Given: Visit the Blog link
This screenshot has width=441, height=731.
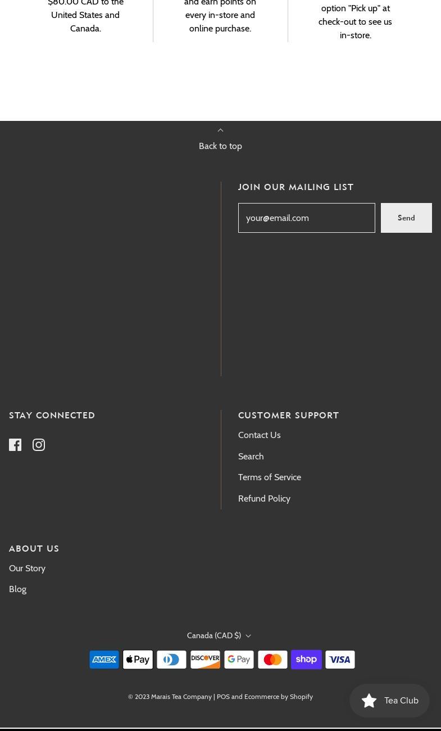Looking at the screenshot, I should point(18,589).
